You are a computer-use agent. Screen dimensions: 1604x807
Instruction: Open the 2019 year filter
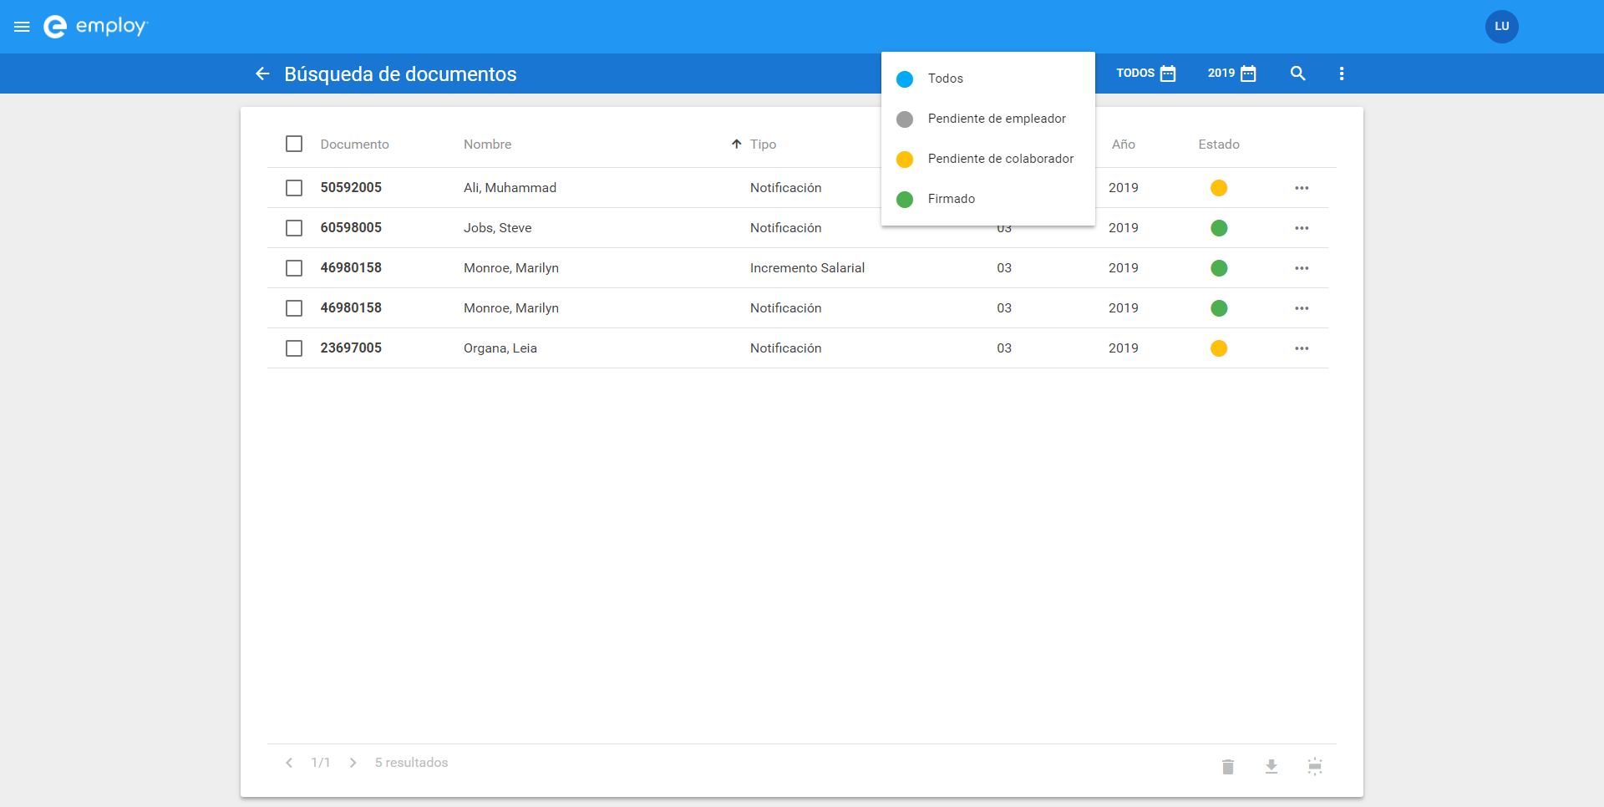click(1231, 74)
